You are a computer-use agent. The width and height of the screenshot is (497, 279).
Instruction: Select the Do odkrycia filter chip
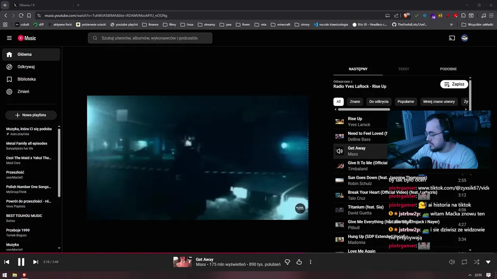[x=379, y=102]
